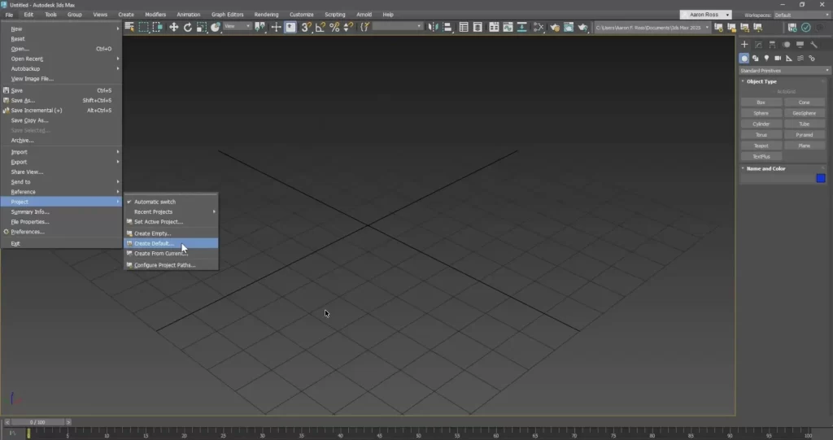Open the Rendered Frame Window icon

tap(569, 27)
